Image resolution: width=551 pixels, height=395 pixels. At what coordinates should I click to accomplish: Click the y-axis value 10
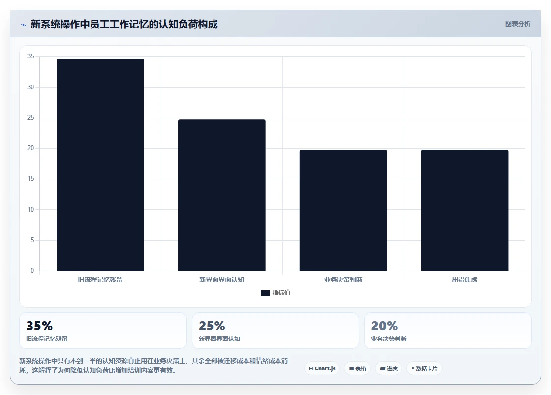coord(31,210)
